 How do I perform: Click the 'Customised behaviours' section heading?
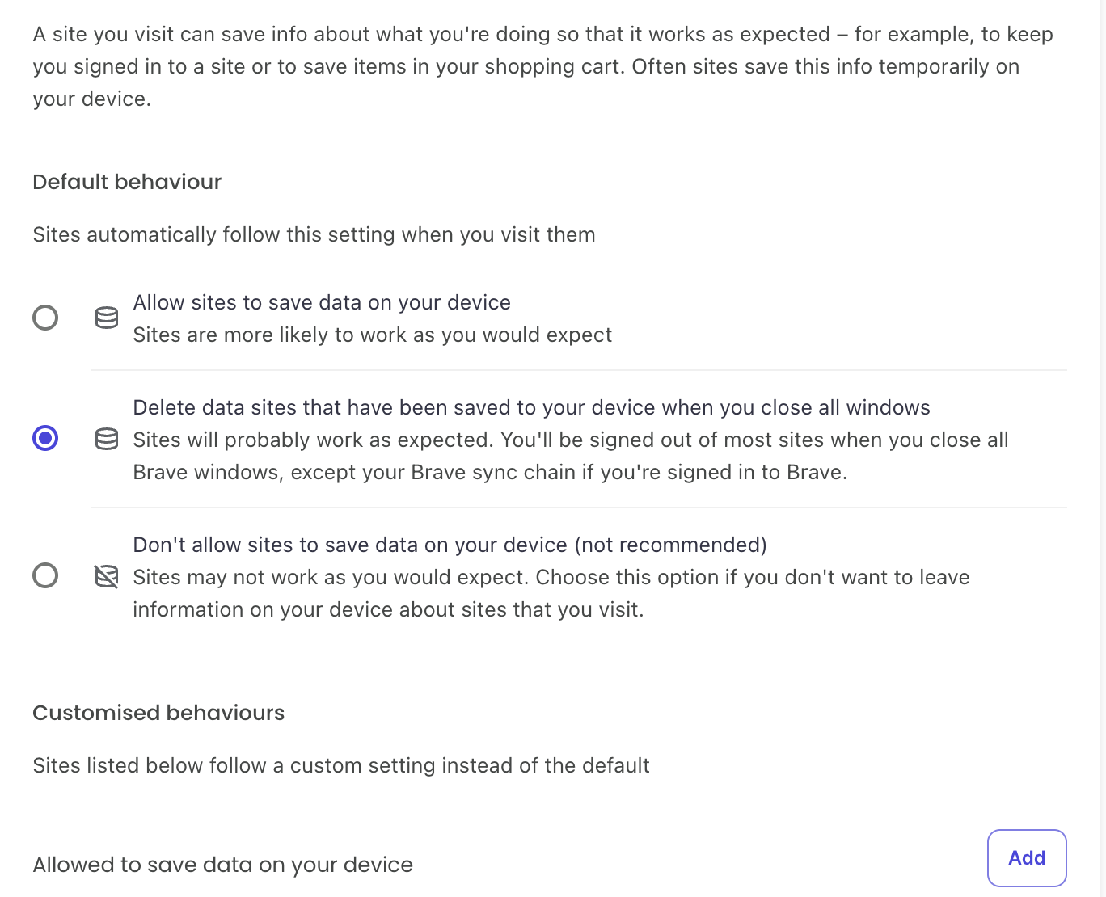[x=158, y=713]
